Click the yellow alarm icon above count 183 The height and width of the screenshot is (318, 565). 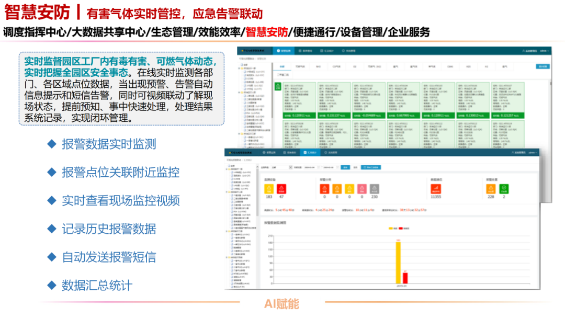point(269,189)
